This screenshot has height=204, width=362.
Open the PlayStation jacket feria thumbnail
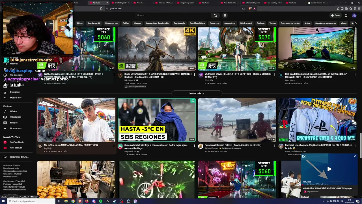[x=317, y=120]
